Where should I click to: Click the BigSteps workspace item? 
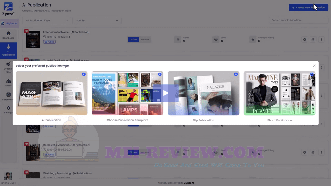pyautogui.click(x=9, y=23)
